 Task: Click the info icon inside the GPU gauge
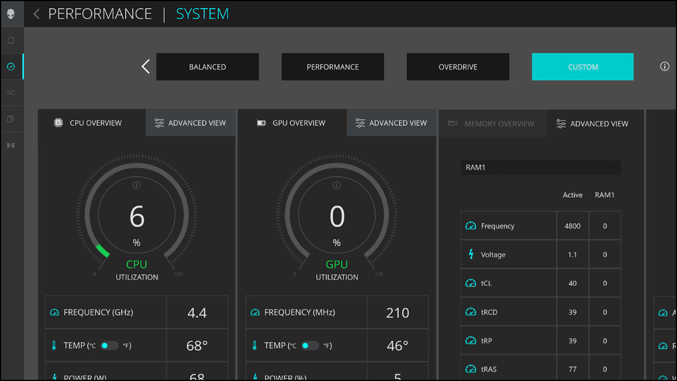336,185
